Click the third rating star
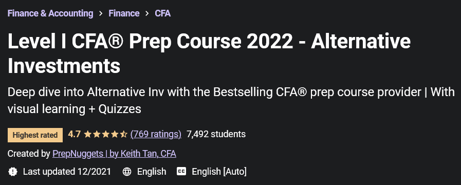Screen dimensions: 461x185 coord(105,135)
